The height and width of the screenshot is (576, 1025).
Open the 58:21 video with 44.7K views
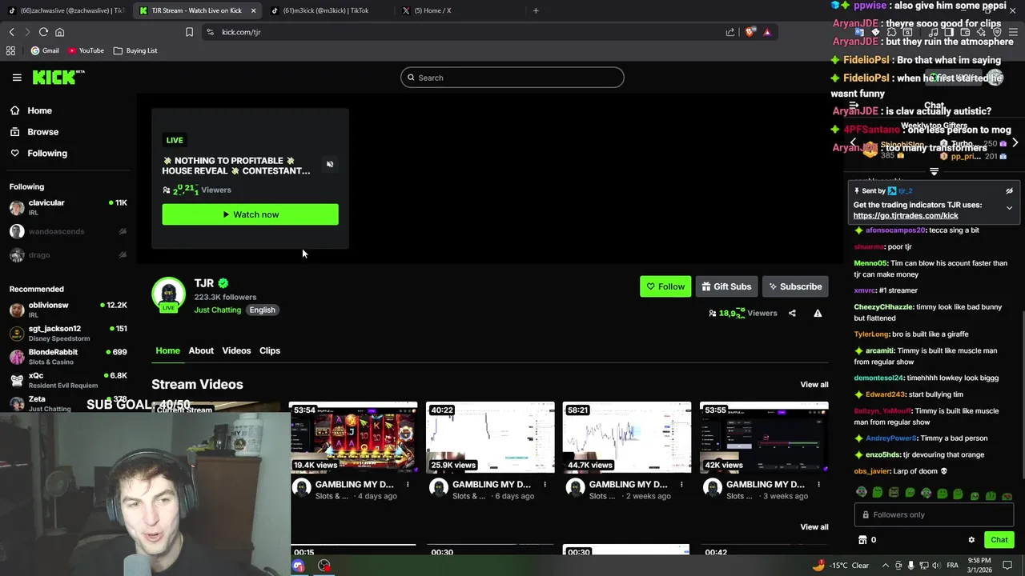point(627,438)
